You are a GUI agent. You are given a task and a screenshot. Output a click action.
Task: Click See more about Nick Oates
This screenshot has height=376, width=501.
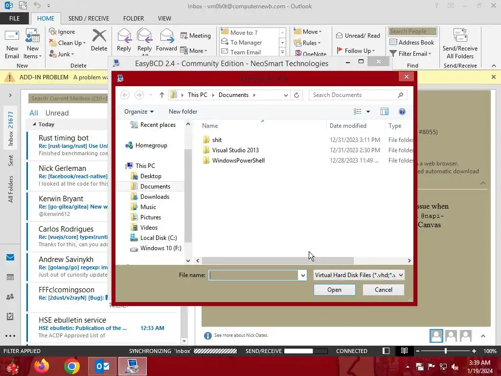coord(241,335)
